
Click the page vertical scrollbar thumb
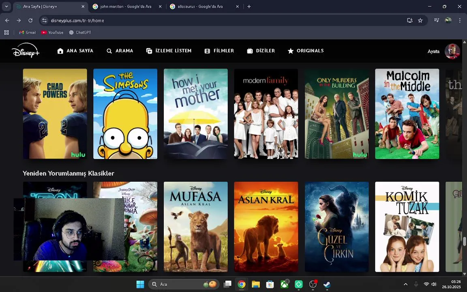point(464,242)
